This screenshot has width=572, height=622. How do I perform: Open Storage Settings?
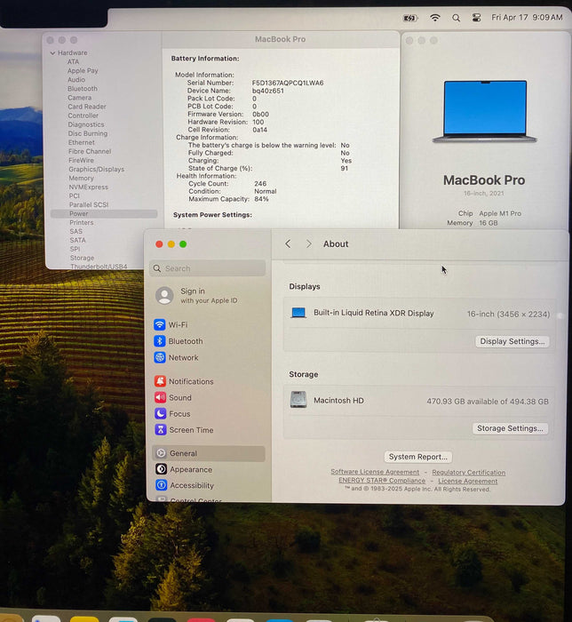510,428
